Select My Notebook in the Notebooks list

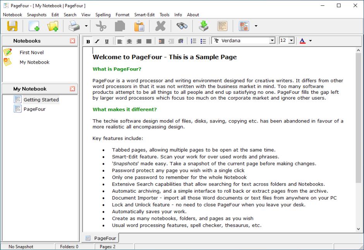click(x=34, y=62)
